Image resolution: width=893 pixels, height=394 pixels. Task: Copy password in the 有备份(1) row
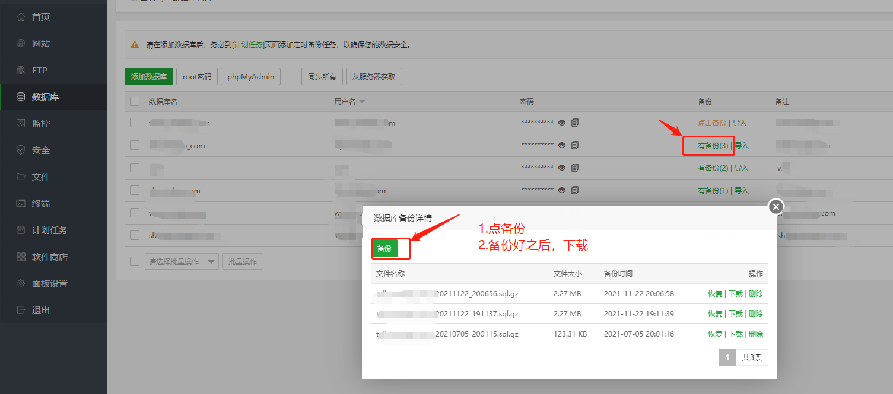click(x=575, y=190)
